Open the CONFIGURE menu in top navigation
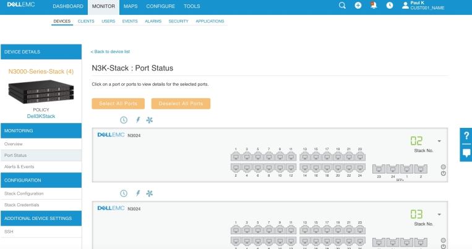Viewport: 472px width, 249px height. point(160,6)
